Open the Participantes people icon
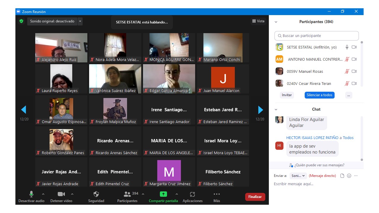The height and width of the screenshot is (213, 379). (x=128, y=194)
